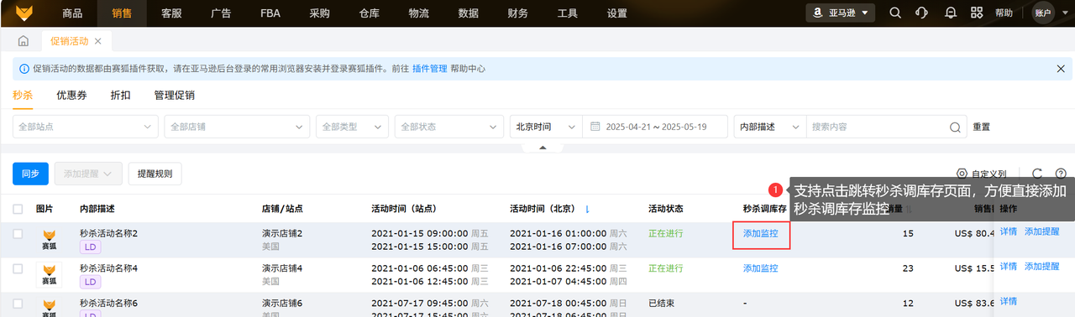This screenshot has height=317, width=1075.
Task: Click the LD tag under 秒杀活动名称4
Action: 90,283
